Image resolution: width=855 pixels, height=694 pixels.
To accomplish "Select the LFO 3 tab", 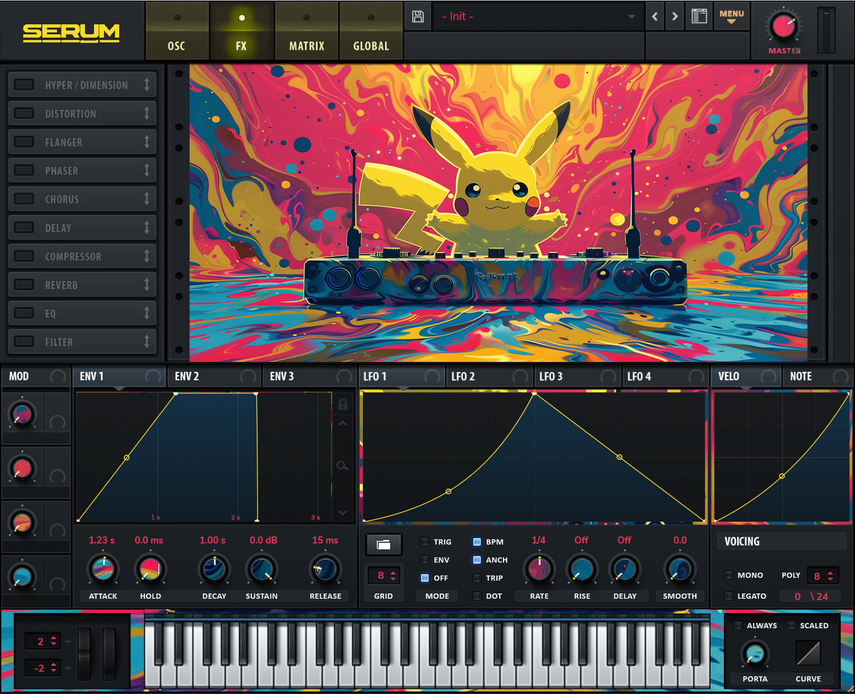I will tap(577, 377).
